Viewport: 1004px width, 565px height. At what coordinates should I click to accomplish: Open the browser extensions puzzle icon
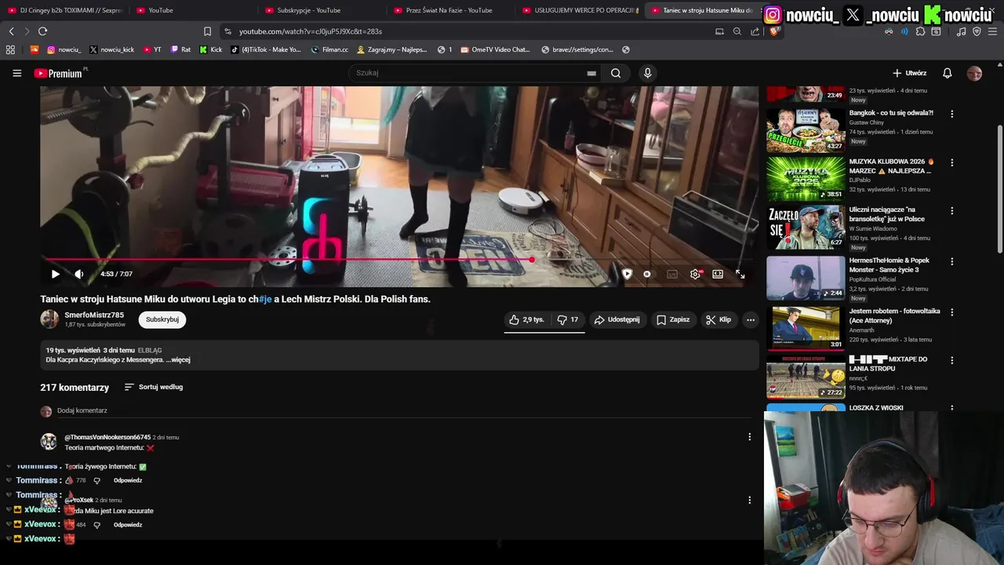point(921,31)
